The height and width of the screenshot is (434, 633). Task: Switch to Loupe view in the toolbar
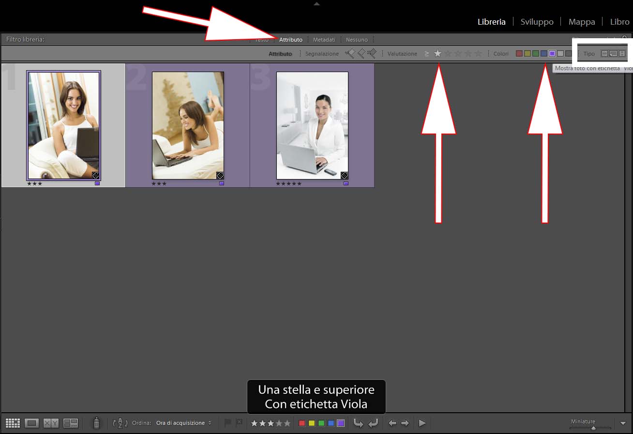pos(32,423)
